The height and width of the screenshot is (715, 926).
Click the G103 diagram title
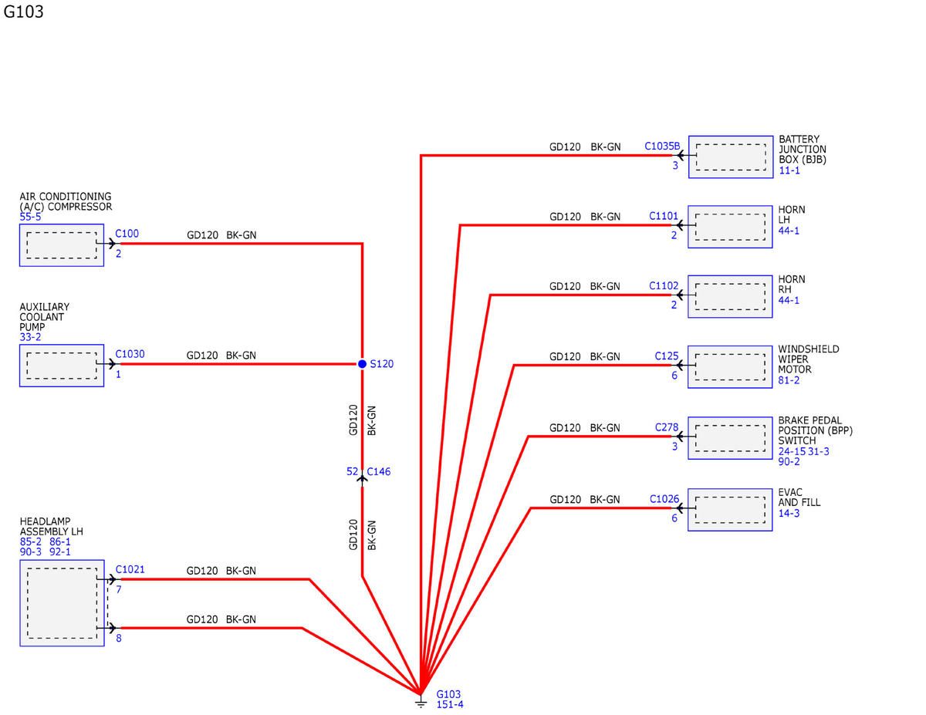tap(23, 12)
